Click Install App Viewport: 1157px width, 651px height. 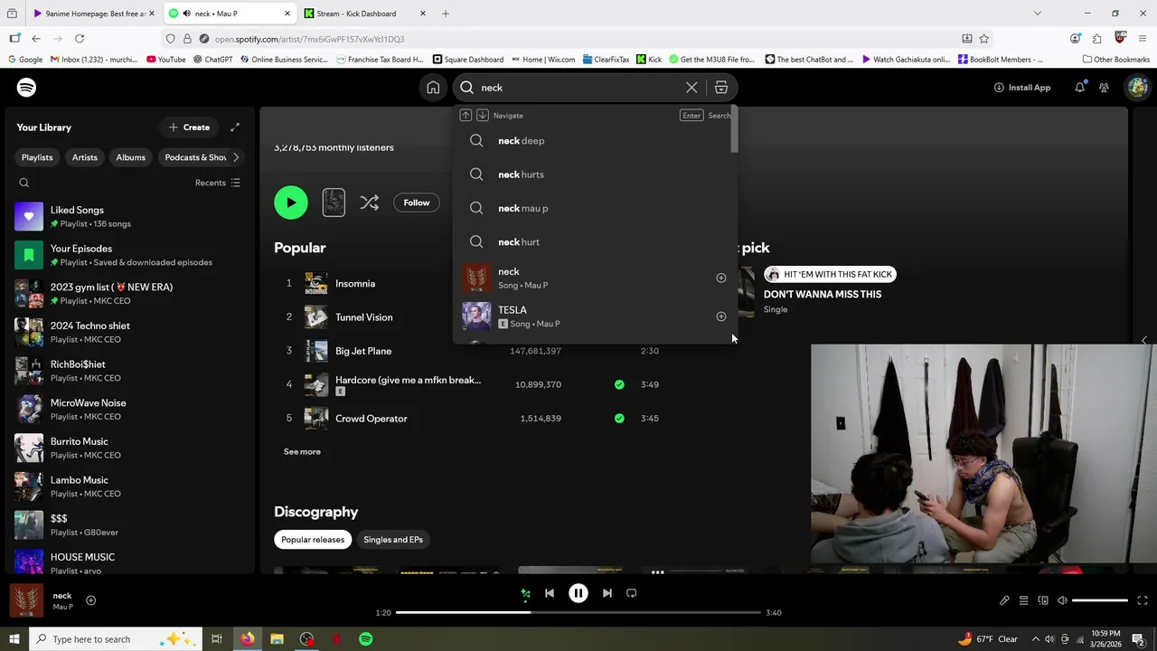click(x=1022, y=88)
